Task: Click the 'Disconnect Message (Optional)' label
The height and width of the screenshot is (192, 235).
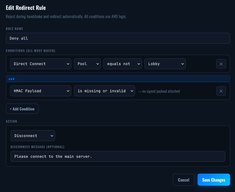Action: click(38, 147)
